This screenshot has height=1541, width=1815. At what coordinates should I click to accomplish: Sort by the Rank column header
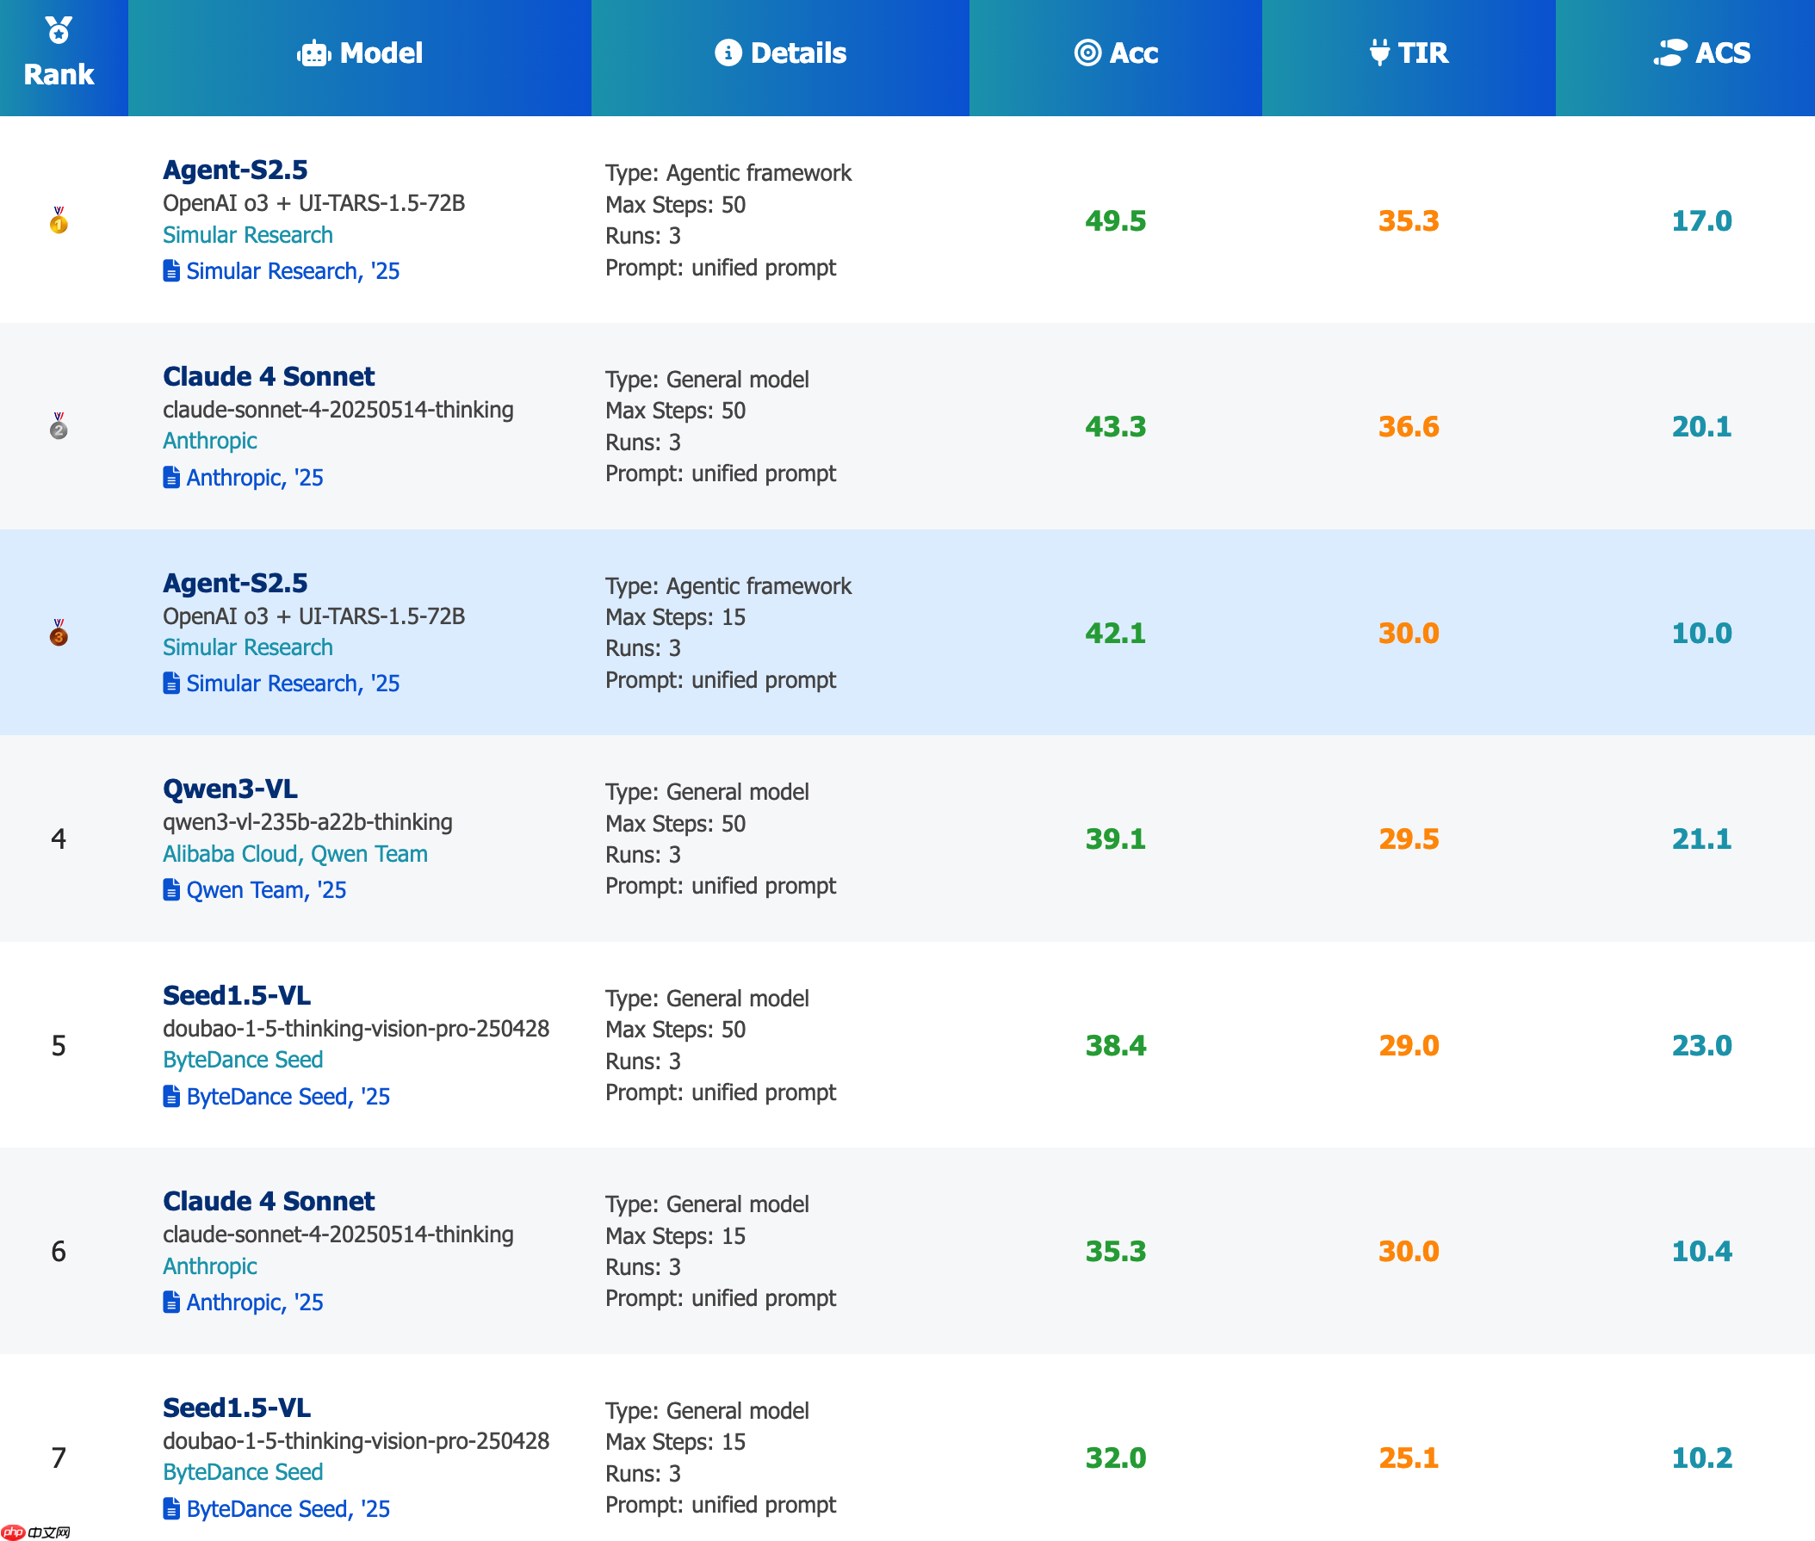pos(59,74)
